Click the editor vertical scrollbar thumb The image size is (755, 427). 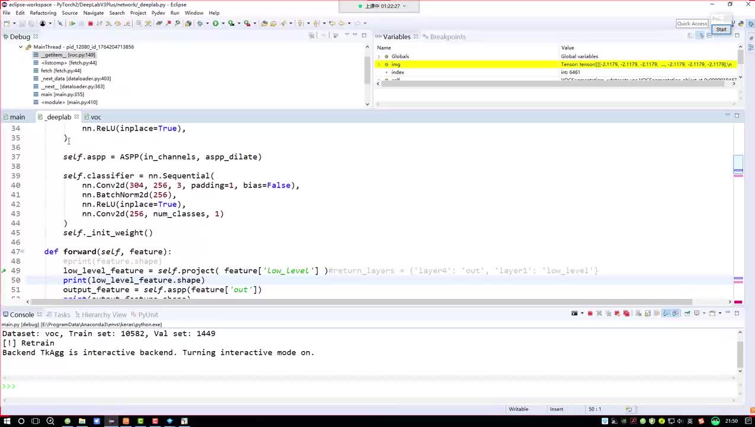pyautogui.click(x=738, y=165)
